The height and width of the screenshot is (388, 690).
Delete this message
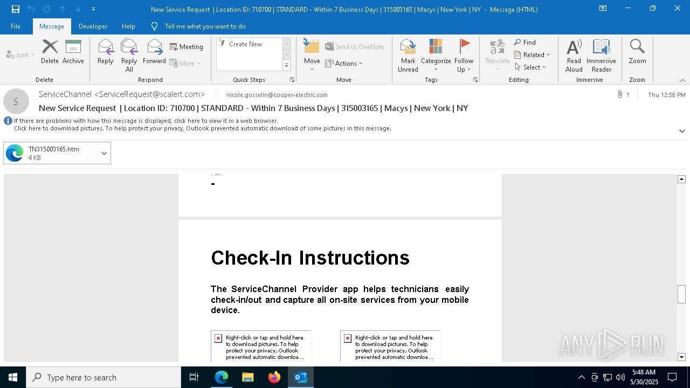click(50, 52)
